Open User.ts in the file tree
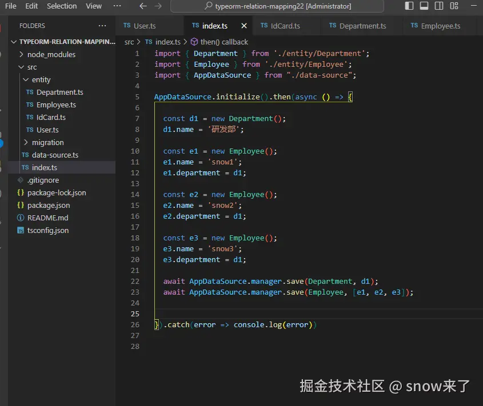Viewport: 483px width, 406px height. tap(62, 130)
